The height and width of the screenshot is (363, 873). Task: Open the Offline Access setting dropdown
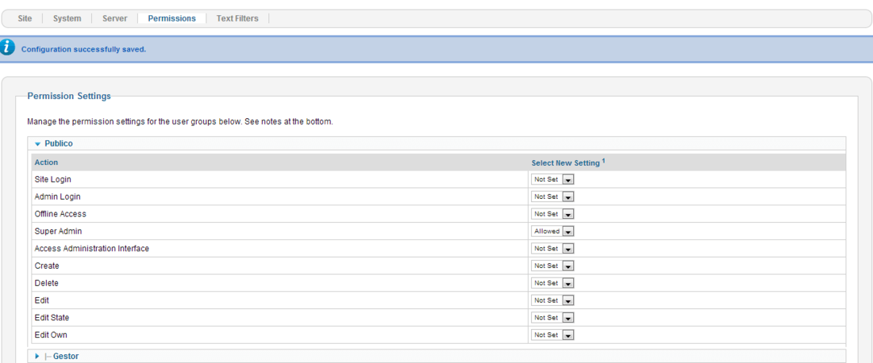click(552, 214)
